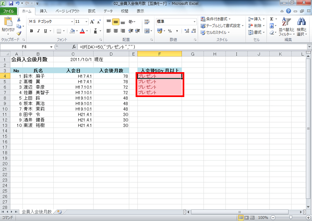Toggle Underline formatting

45,31
